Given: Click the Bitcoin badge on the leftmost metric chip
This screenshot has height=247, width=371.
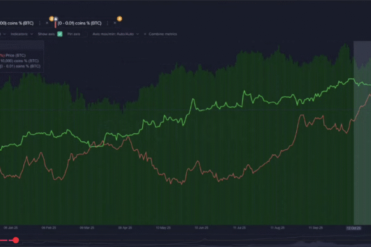Looking at the screenshot, I should point(52,19).
